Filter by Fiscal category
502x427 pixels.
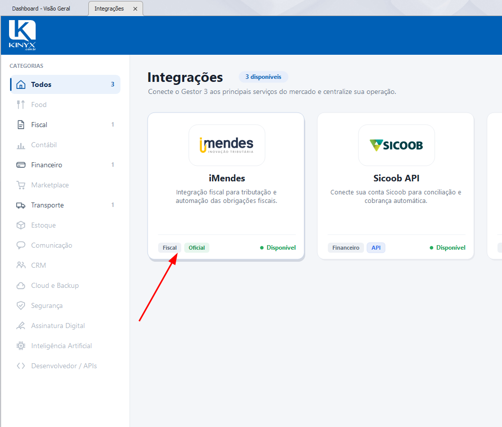click(65, 125)
